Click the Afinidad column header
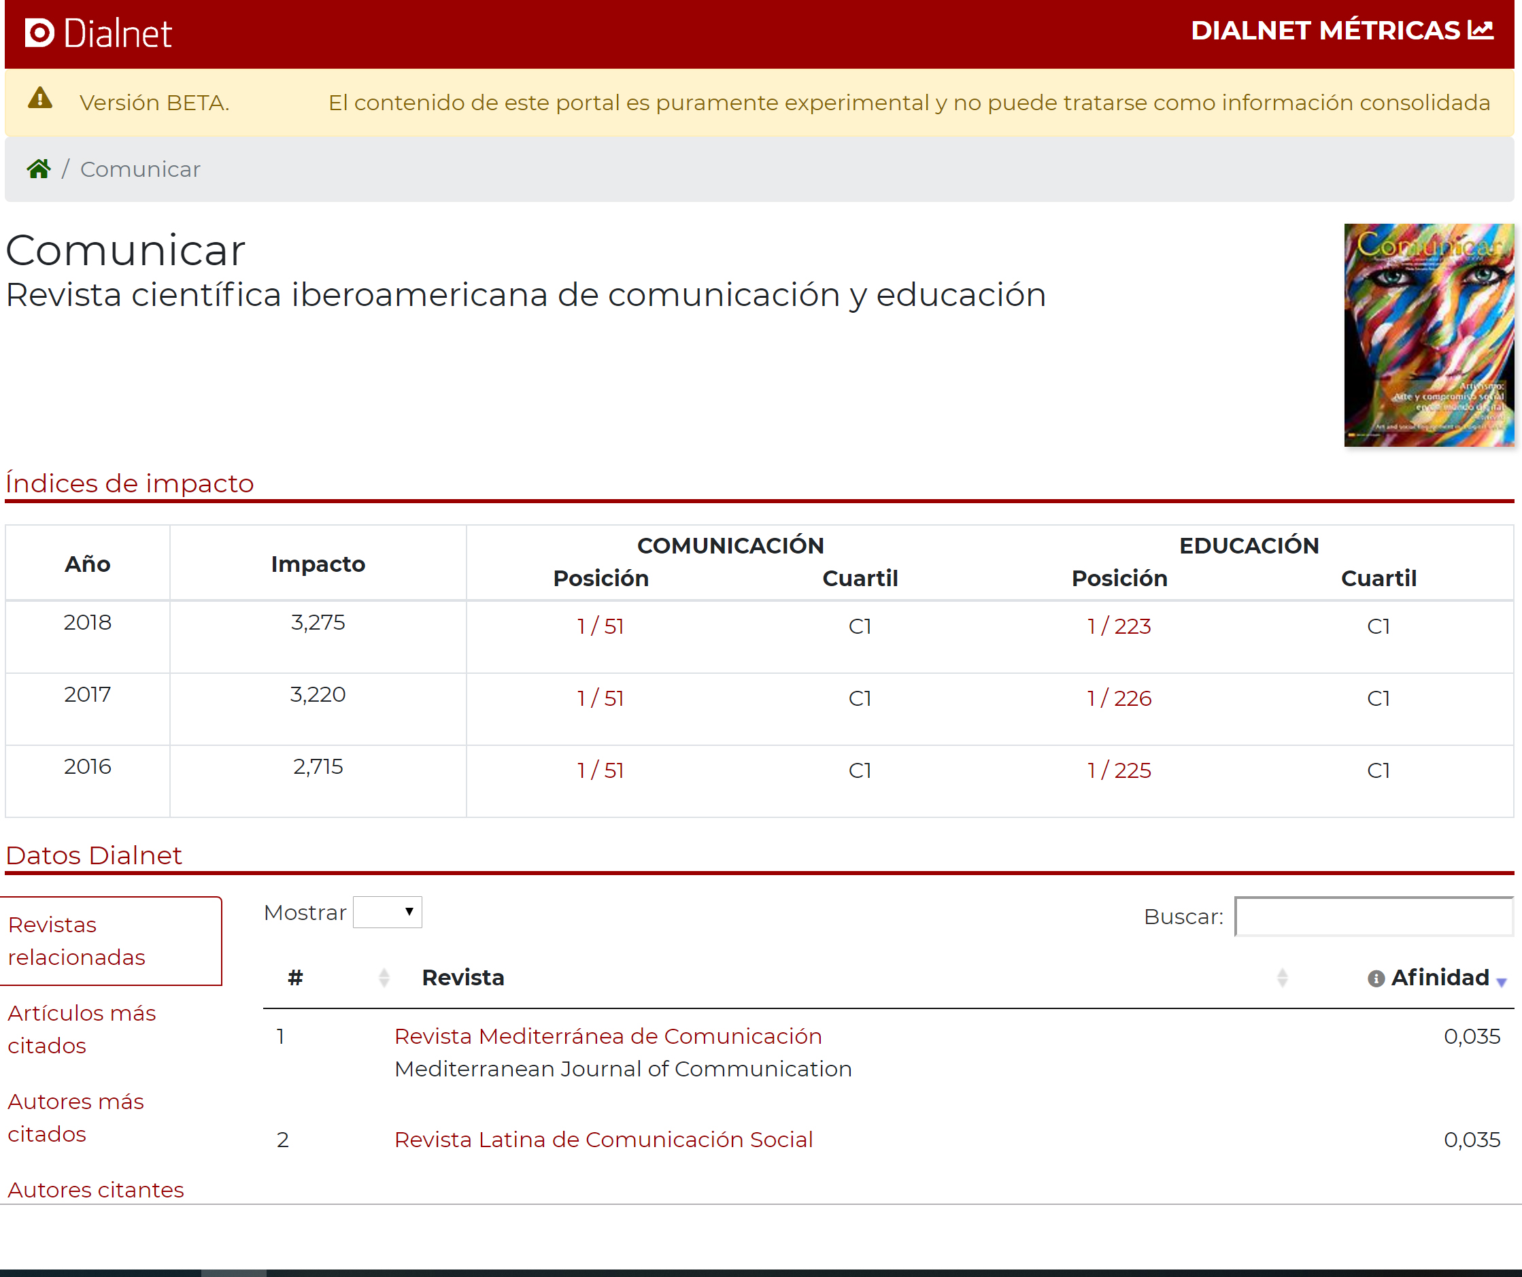 click(1440, 978)
